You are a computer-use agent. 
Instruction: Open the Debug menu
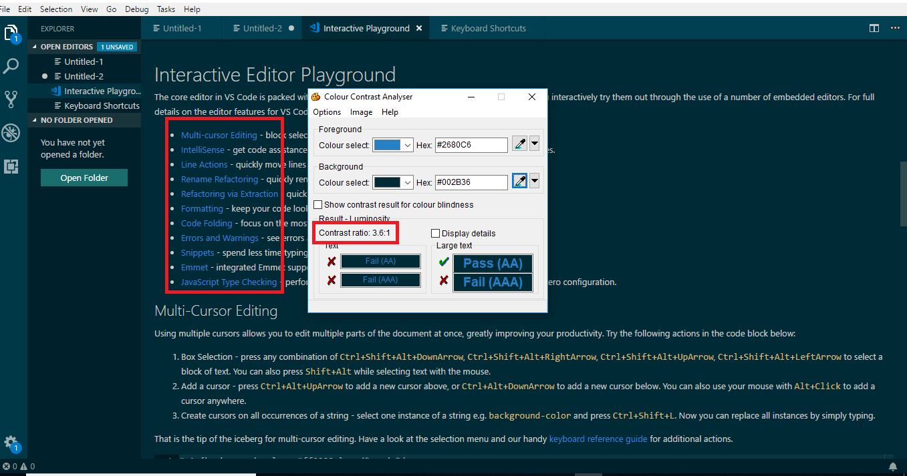point(137,9)
